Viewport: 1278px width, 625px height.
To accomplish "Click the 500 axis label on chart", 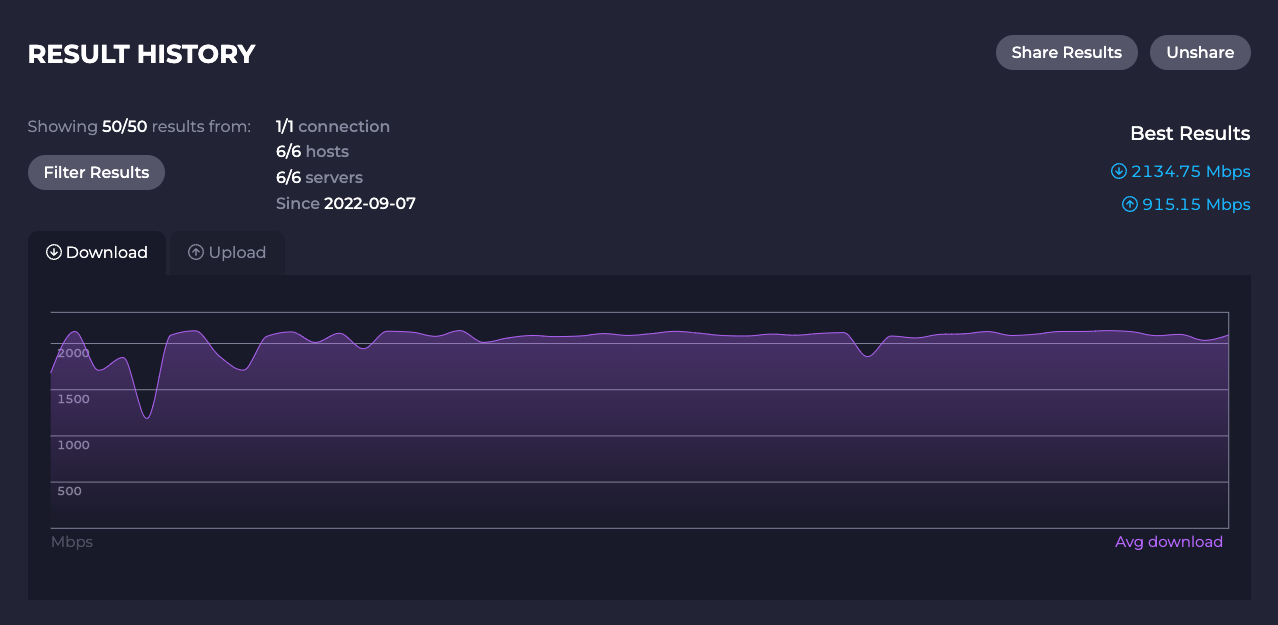I will click(x=69, y=491).
